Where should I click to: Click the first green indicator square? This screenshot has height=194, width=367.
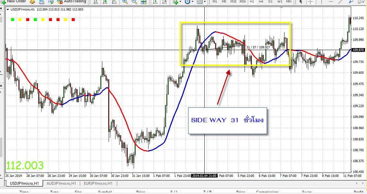(13, 20)
